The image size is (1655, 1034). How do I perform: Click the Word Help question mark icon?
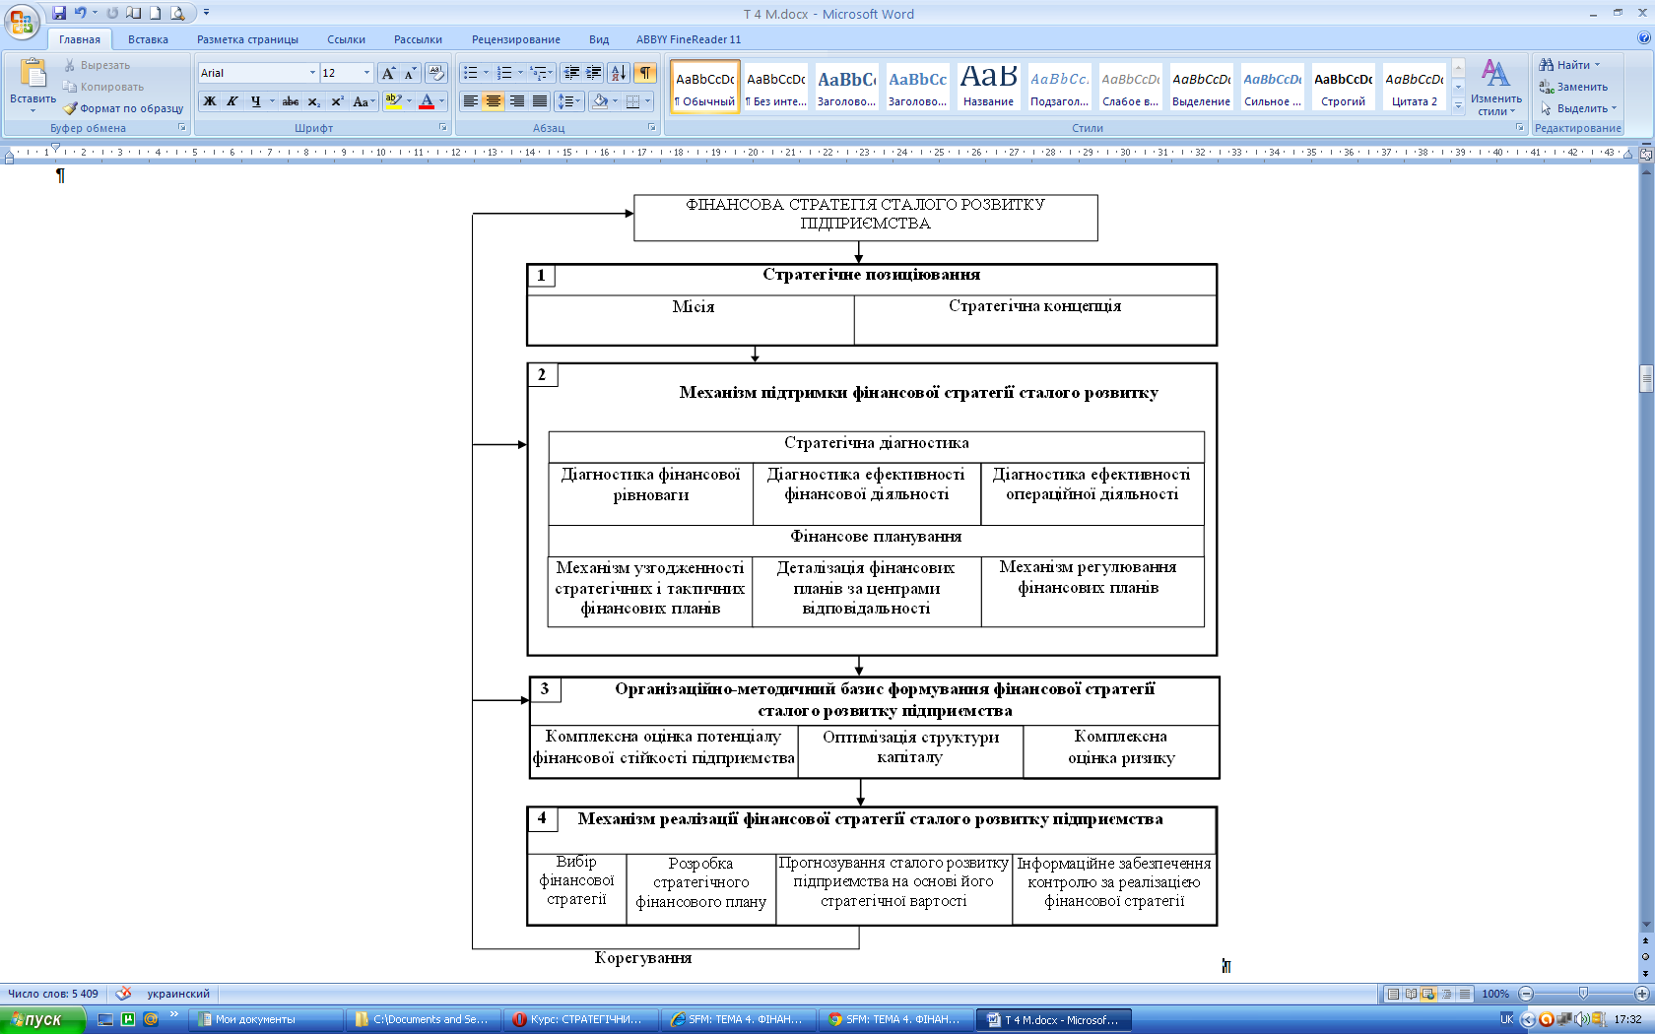pyautogui.click(x=1643, y=38)
